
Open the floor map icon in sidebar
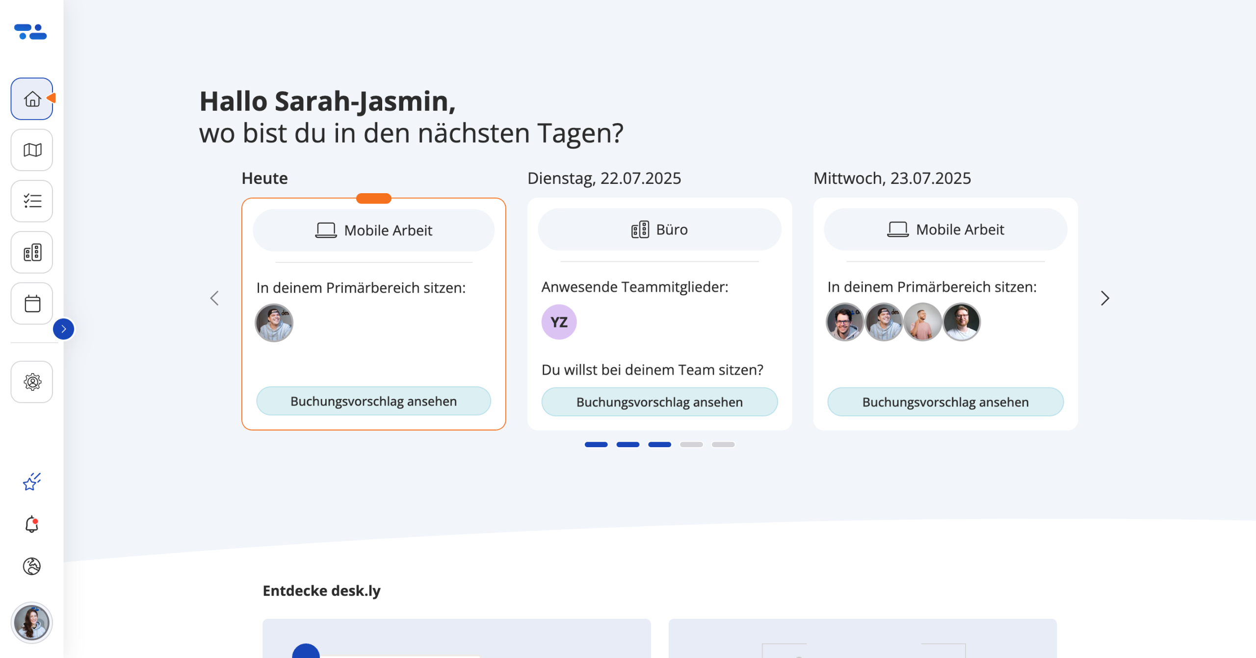point(32,150)
